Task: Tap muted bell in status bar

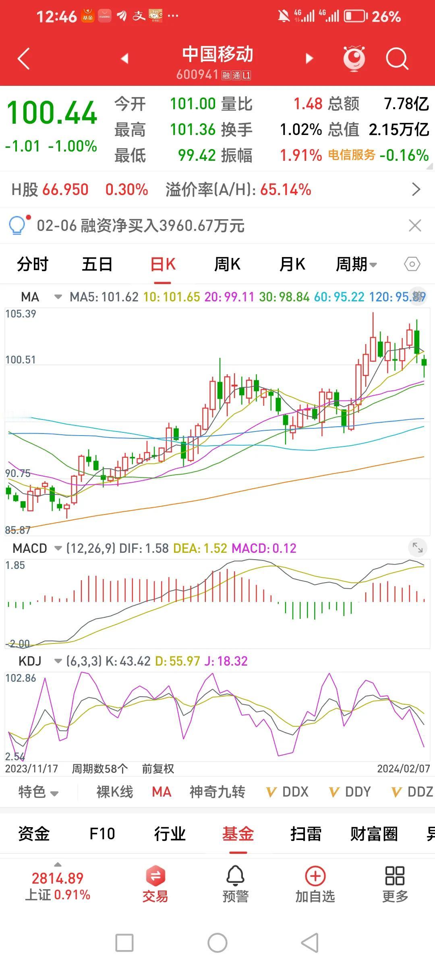Action: point(284,16)
